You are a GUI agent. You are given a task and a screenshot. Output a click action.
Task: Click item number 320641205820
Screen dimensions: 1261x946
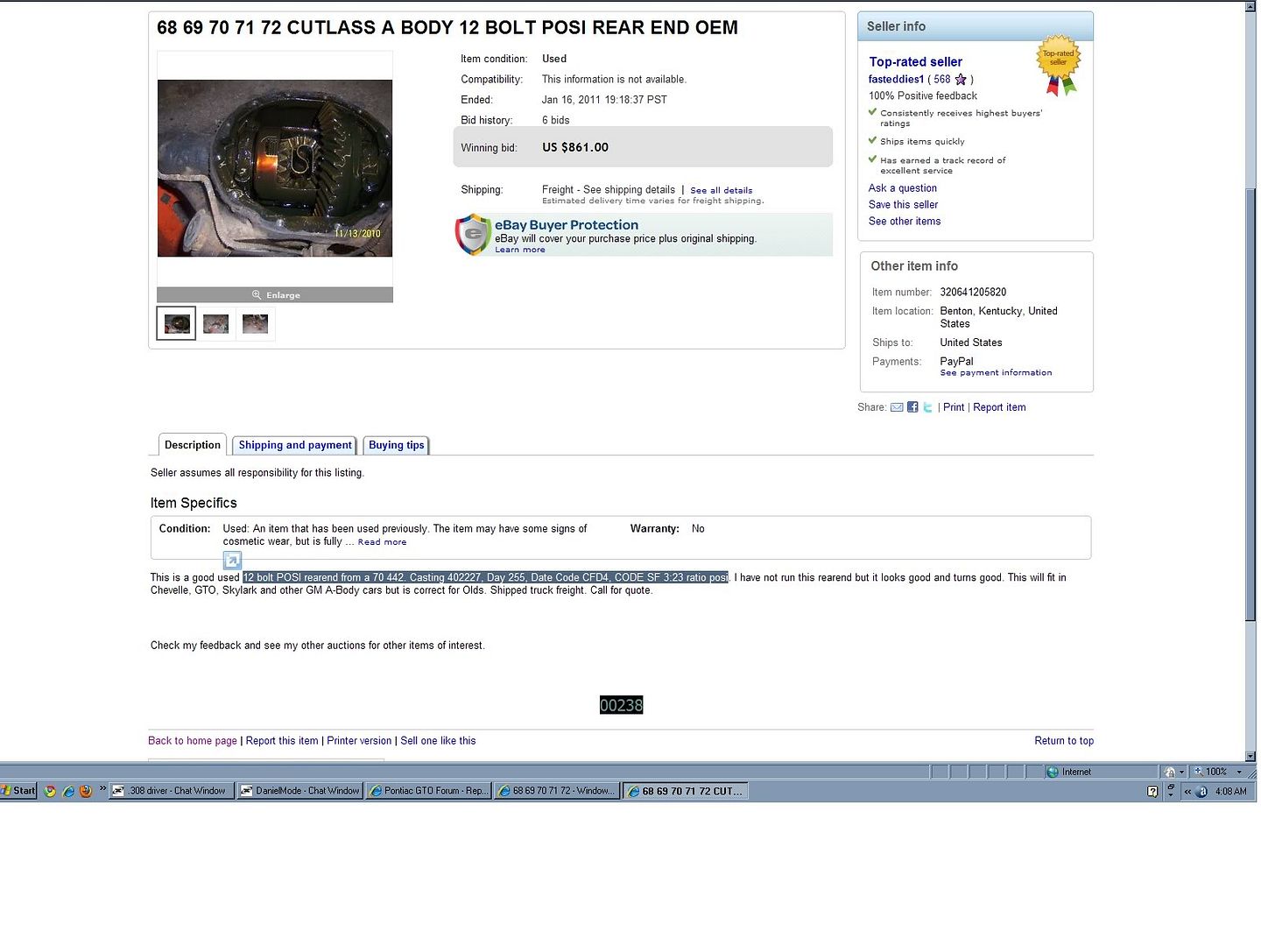point(973,293)
